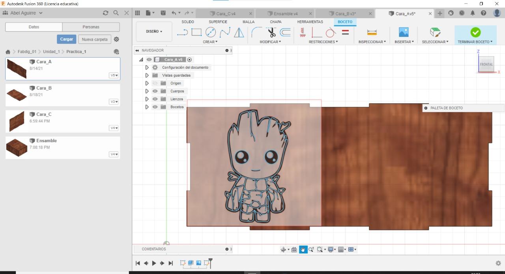
Task: Switch to the HERRAMIENTAS ribbon tab
Action: [310, 22]
